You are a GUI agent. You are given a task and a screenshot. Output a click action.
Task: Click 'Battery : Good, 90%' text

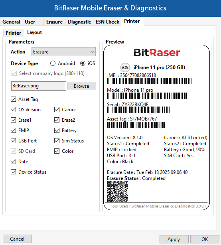[184, 150]
